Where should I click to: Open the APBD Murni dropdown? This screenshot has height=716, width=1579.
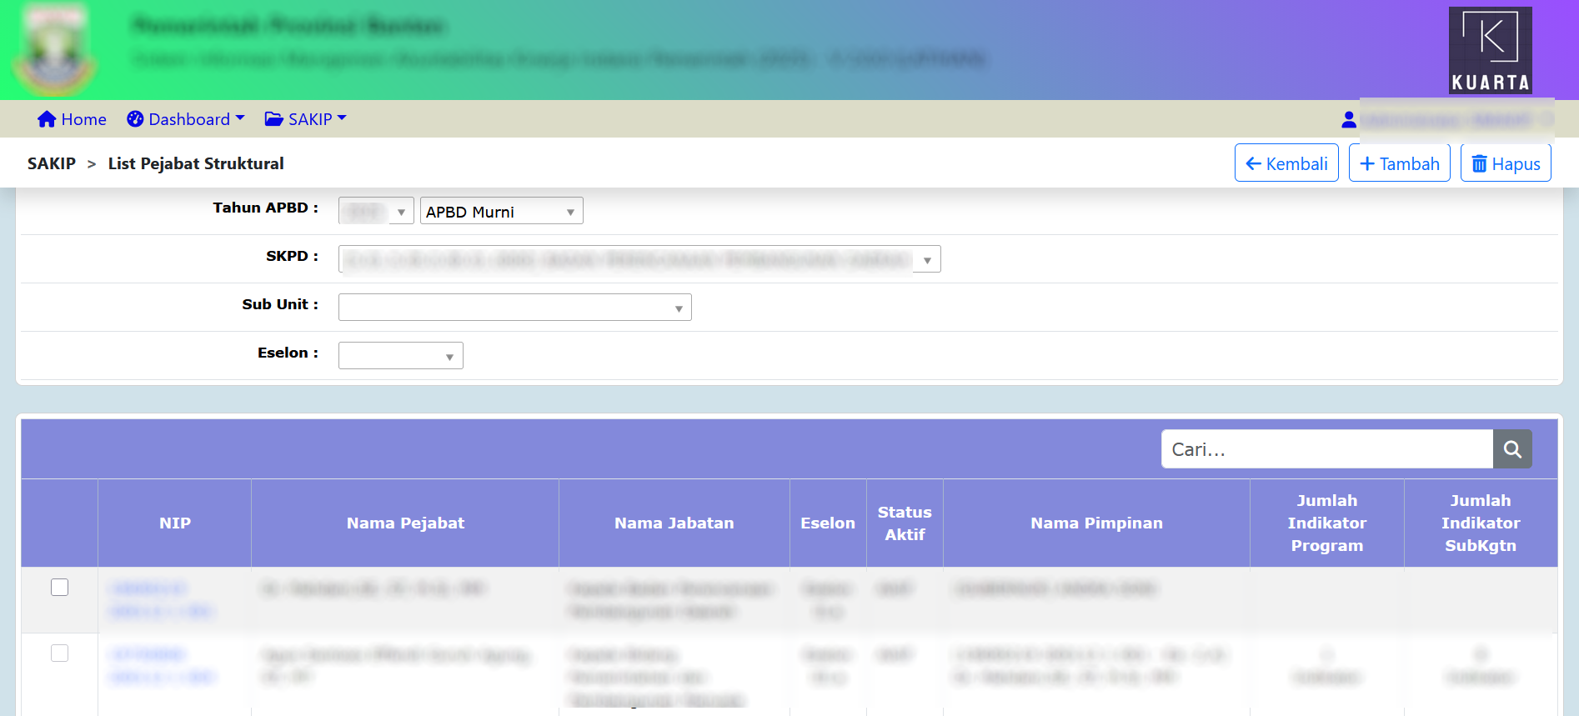502,211
